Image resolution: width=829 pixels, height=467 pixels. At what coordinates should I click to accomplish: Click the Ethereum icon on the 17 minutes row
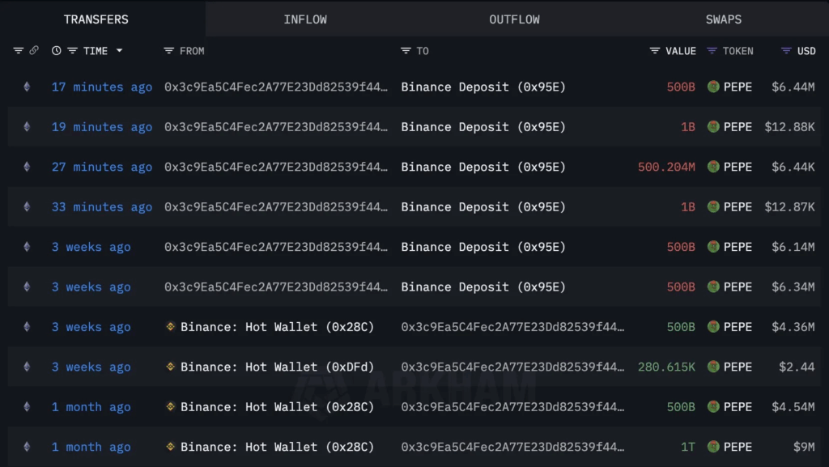27,87
